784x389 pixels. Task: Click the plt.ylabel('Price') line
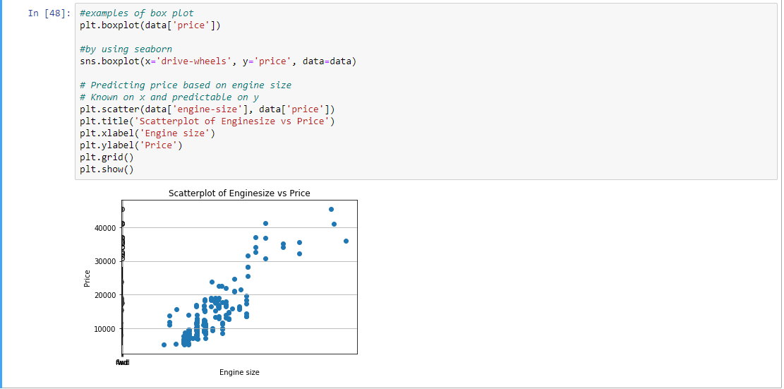tap(131, 145)
